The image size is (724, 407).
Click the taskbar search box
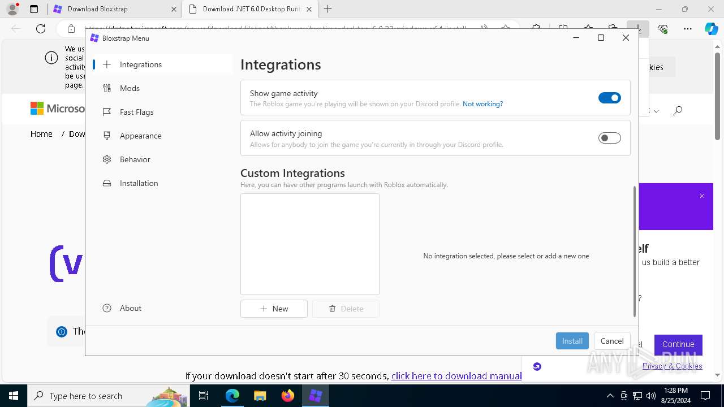(109, 396)
